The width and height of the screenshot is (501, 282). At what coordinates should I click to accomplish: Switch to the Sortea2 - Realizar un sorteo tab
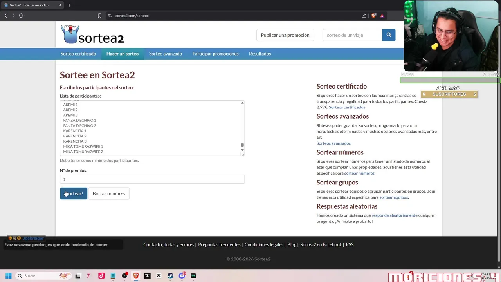[x=32, y=5]
